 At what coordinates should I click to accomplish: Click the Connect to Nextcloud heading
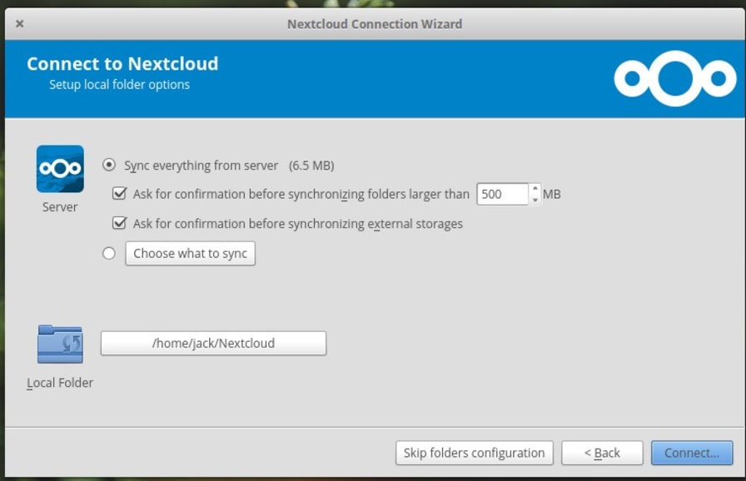[x=122, y=64]
